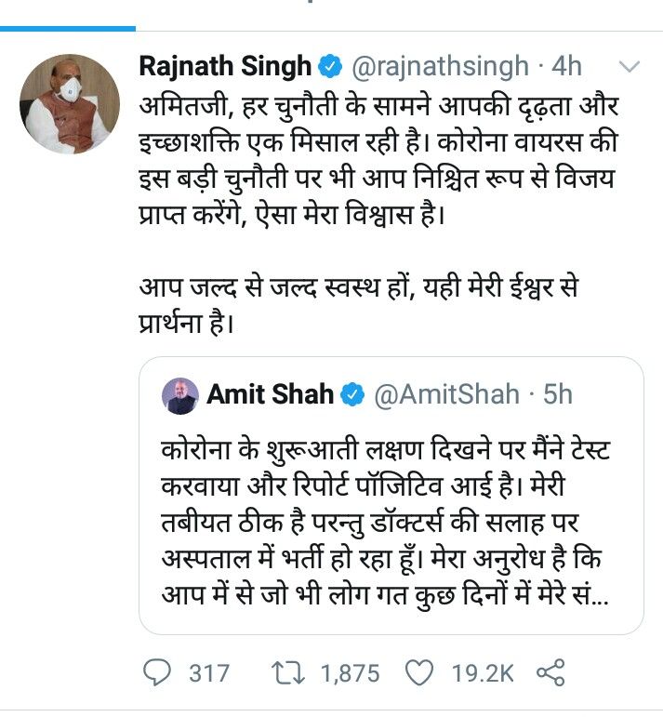Open Rajnath Singh's profile picture
The image size is (663, 717).
coord(69,101)
